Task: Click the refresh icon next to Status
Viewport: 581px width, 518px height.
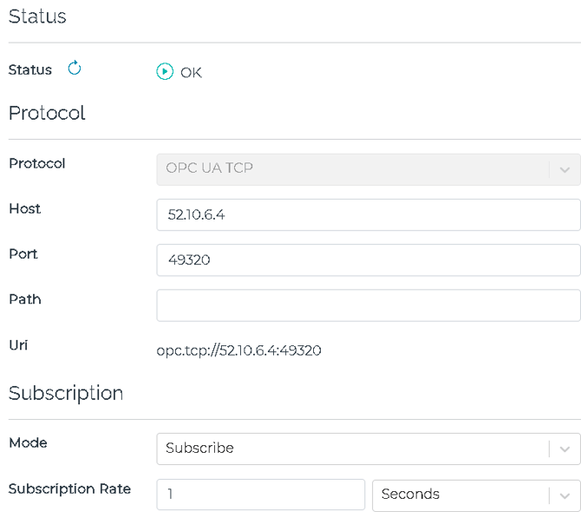Action: tap(75, 69)
